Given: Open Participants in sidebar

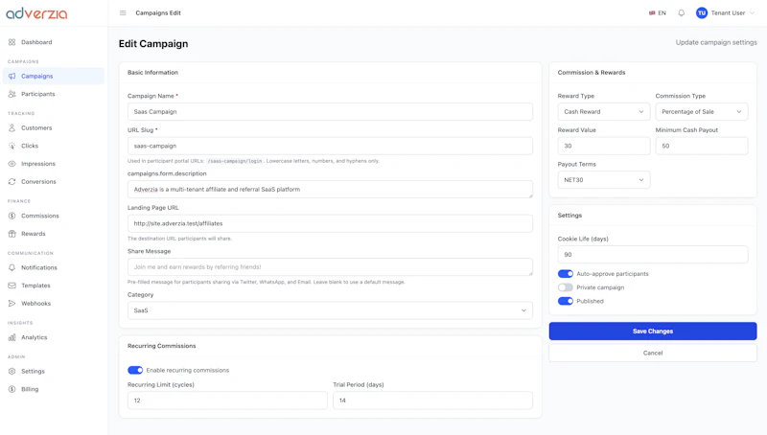Looking at the screenshot, I should (x=38, y=94).
